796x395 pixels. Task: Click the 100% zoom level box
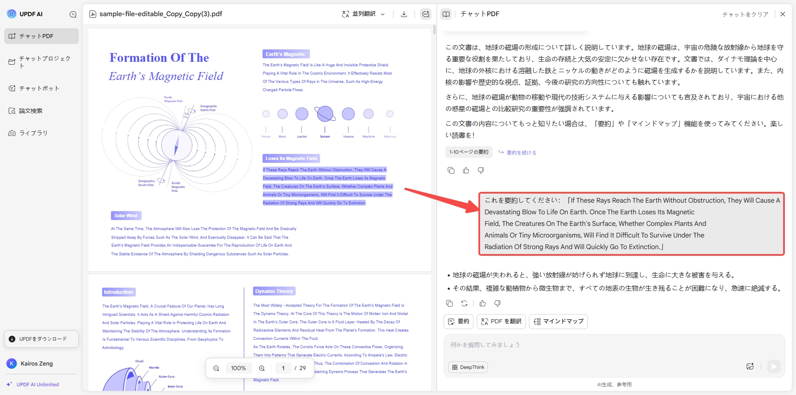pos(238,368)
